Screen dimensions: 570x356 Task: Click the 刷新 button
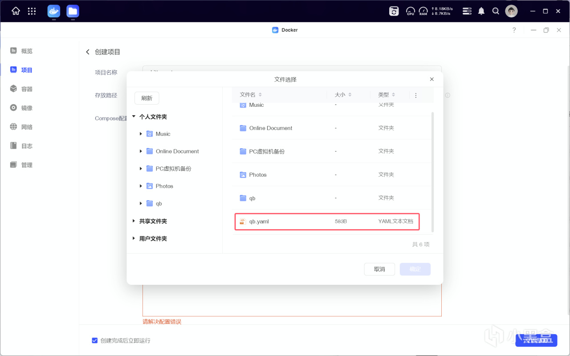click(147, 98)
